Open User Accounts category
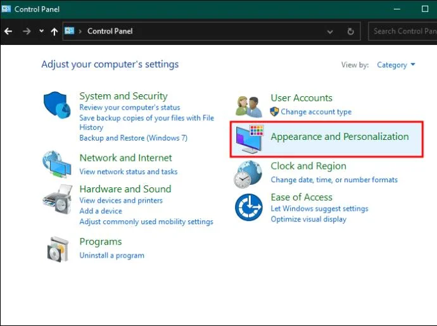The image size is (437, 326). click(x=301, y=97)
